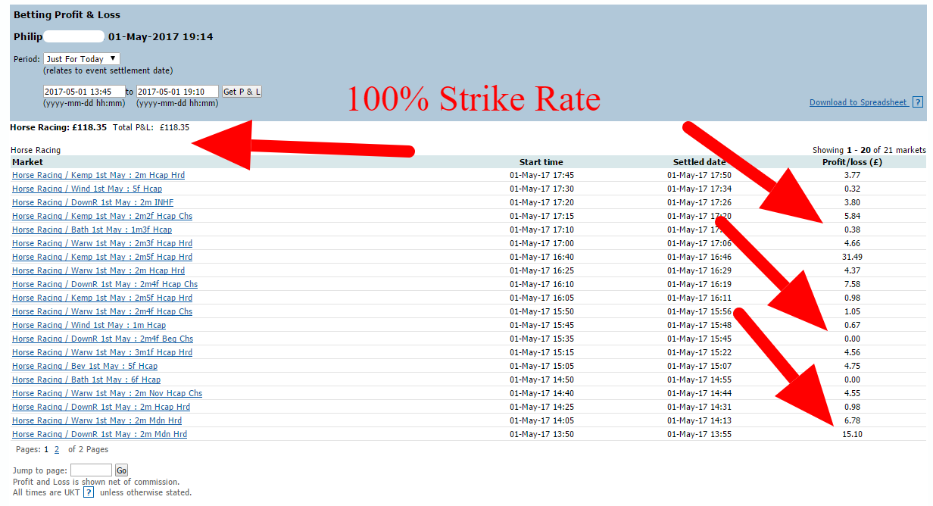Click the end date field 2017-05-01 19:10
Screen dimensions: 933x506
coord(177,92)
